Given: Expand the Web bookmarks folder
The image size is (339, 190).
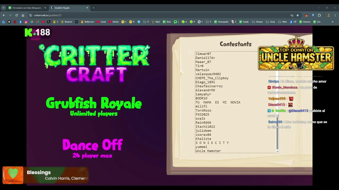Looking at the screenshot, I should (x=283, y=22).
